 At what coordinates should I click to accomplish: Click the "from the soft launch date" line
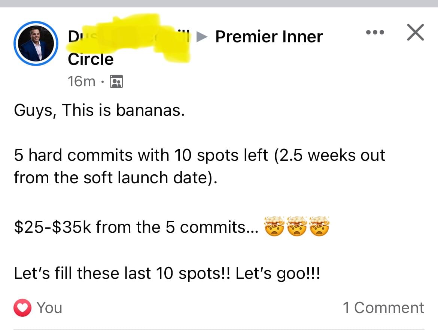click(x=115, y=177)
